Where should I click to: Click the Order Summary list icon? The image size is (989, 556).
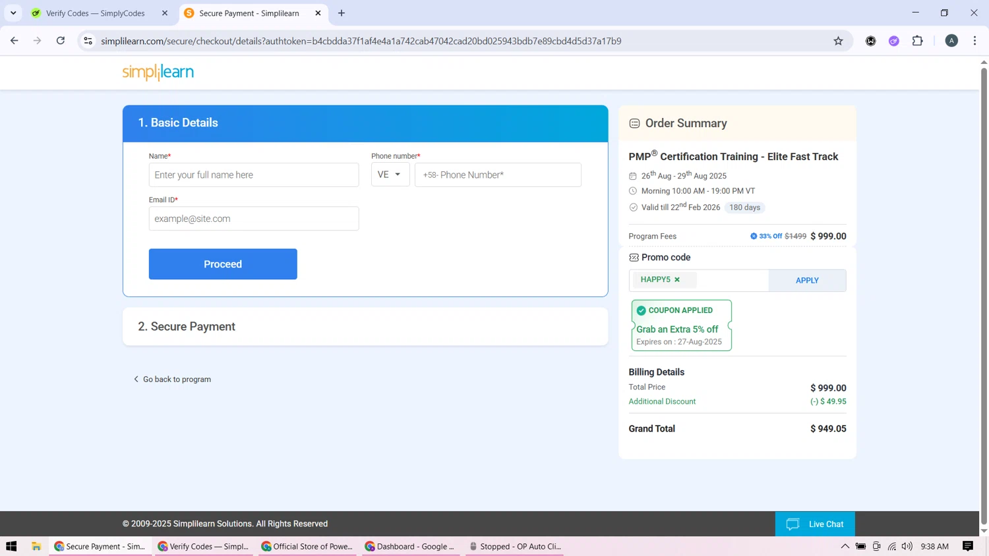[x=634, y=124]
